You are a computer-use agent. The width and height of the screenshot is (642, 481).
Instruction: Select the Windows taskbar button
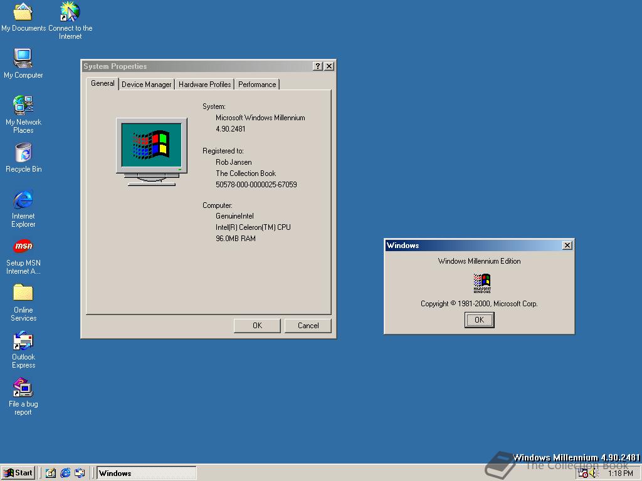coord(146,473)
